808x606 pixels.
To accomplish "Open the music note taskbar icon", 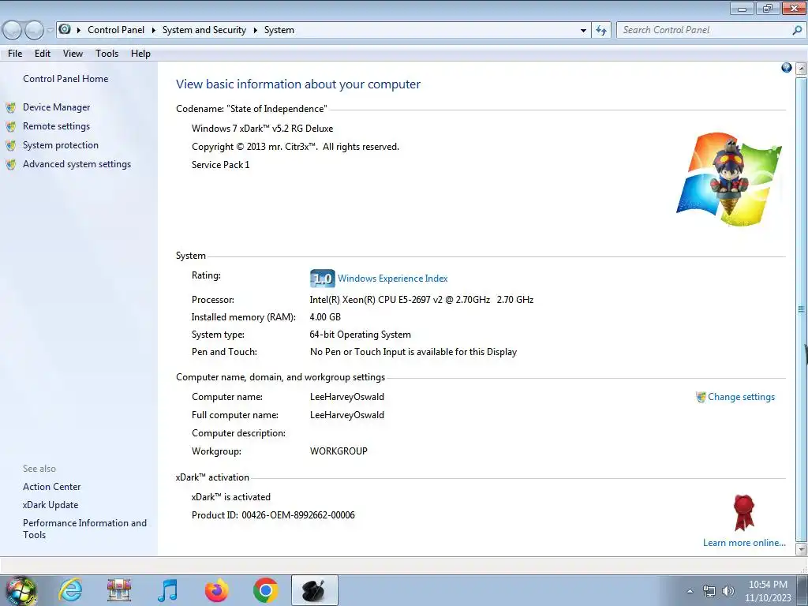I will 167,590.
